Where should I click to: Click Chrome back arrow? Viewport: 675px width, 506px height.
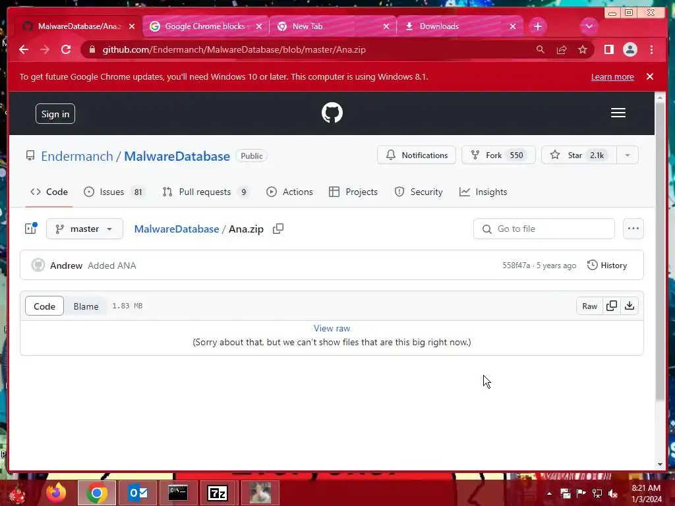pos(24,49)
